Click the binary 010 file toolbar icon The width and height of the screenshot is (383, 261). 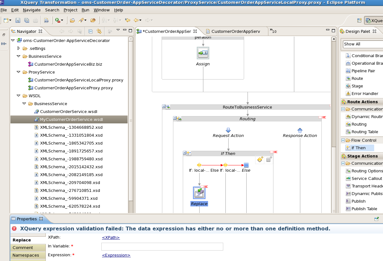click(x=46, y=20)
